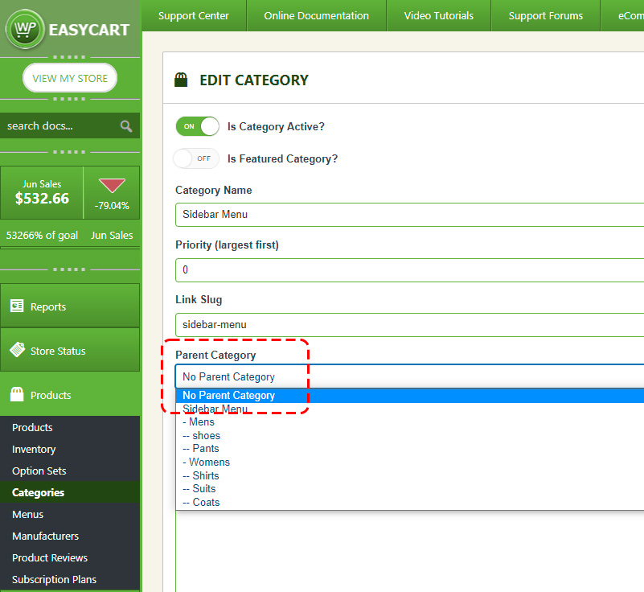Focus the search docs input box
The height and width of the screenshot is (592, 644).
click(x=58, y=125)
